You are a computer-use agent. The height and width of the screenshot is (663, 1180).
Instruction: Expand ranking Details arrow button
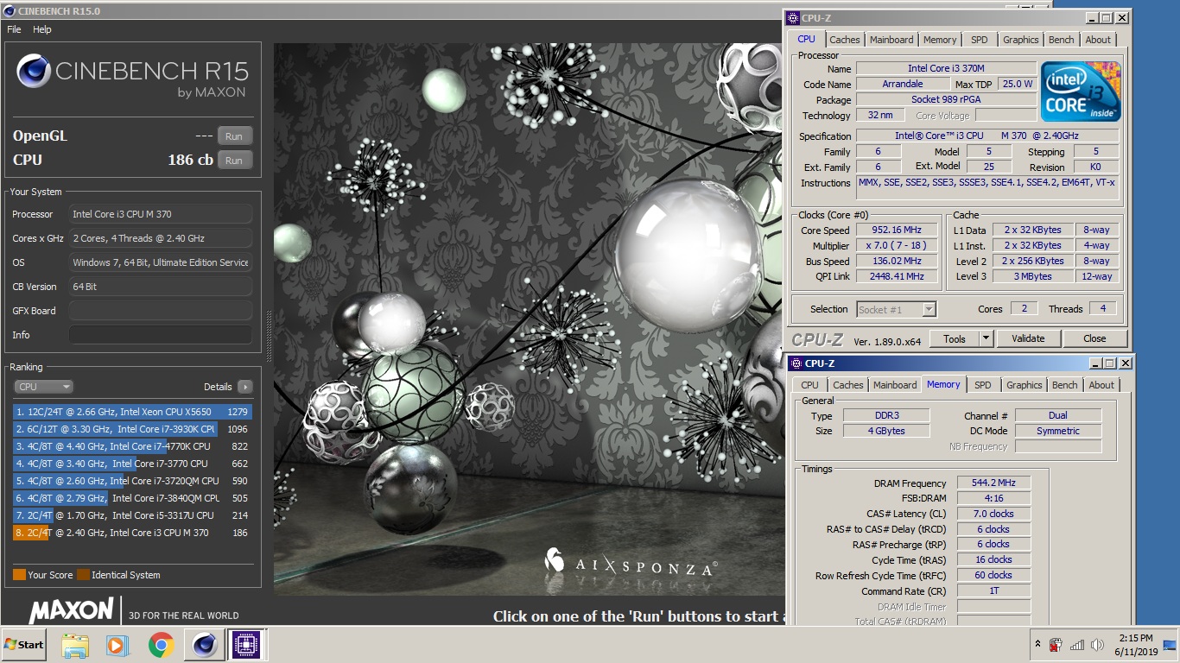coord(245,387)
